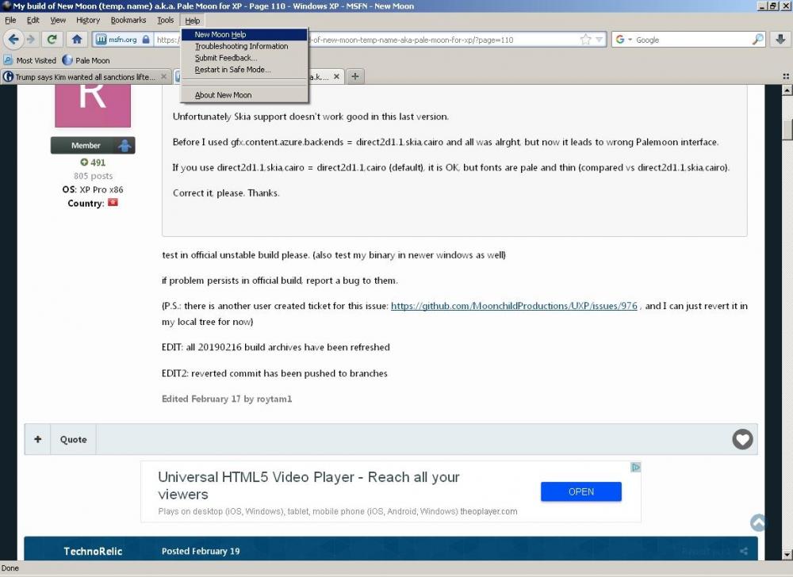This screenshot has height=577, width=793.
Task: Open the Home page with the house icon
Action: click(76, 40)
